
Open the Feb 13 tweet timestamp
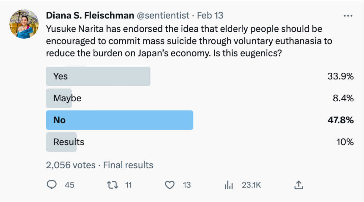[210, 15]
